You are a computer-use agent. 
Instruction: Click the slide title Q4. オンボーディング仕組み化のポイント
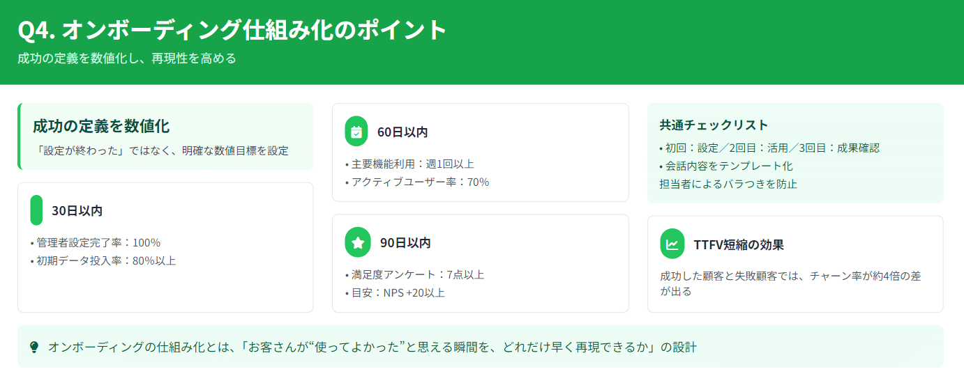click(x=232, y=31)
